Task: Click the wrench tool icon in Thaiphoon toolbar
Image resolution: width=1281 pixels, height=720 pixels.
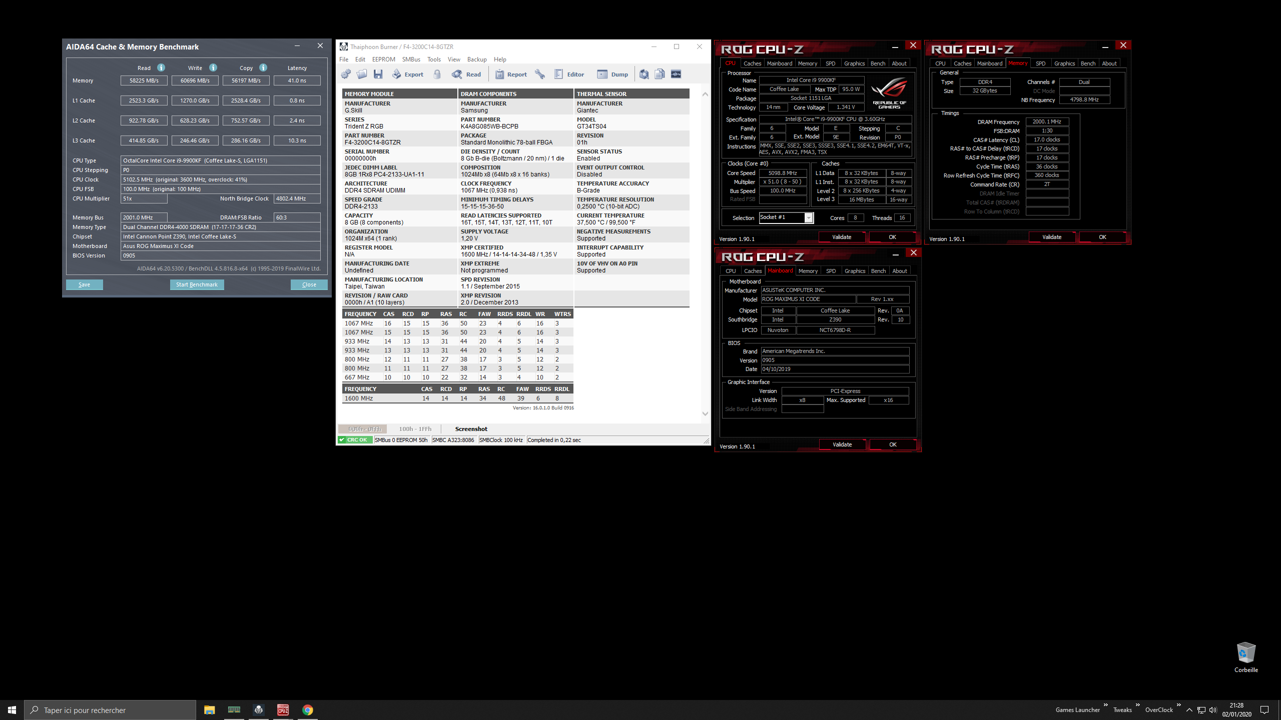Action: coord(539,74)
